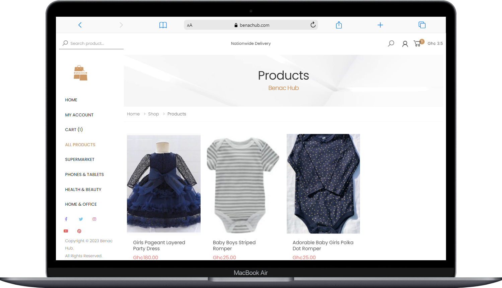Open the bookmarks book icon
This screenshot has width=502, height=288.
(x=163, y=25)
